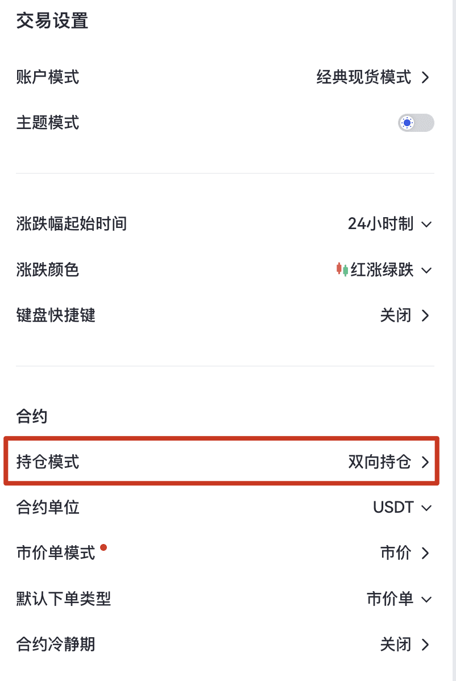This screenshot has height=681, width=456.
Task: Click the red-green candlestick icon
Action: [342, 269]
